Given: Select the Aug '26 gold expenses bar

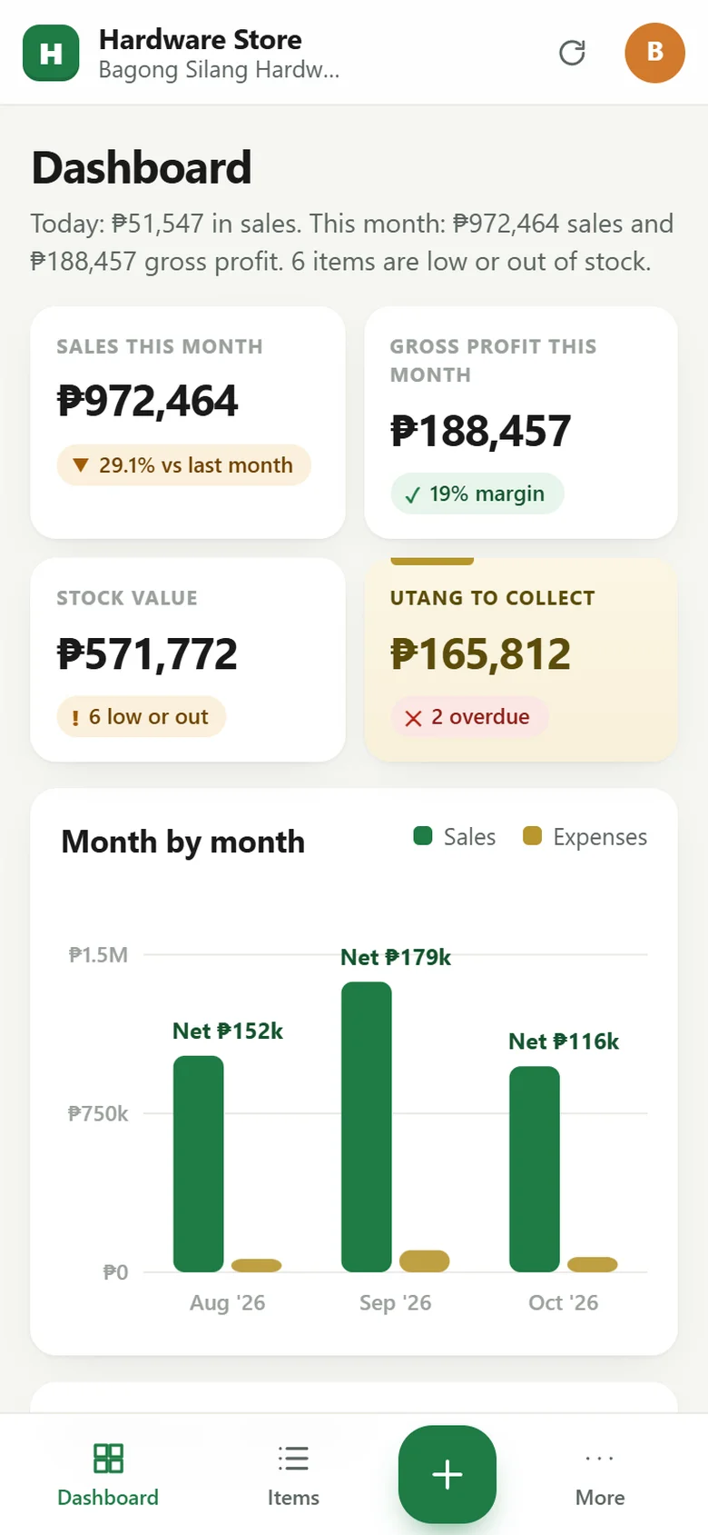Looking at the screenshot, I should pyautogui.click(x=257, y=1266).
